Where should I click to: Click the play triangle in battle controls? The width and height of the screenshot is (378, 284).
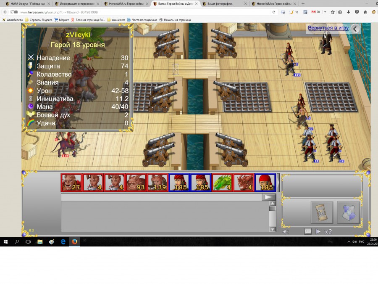pyautogui.click(x=318, y=231)
